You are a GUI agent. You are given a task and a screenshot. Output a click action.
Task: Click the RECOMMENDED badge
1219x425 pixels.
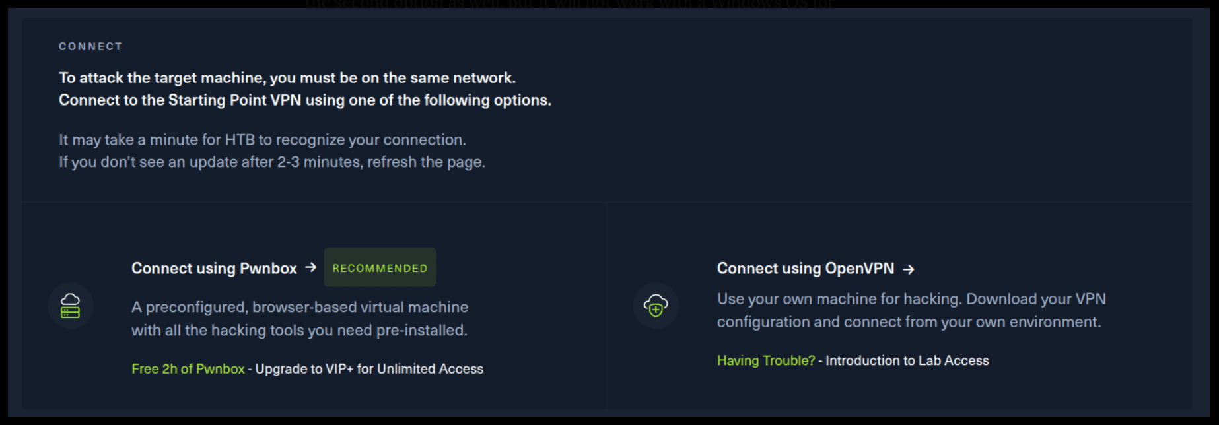tap(380, 267)
